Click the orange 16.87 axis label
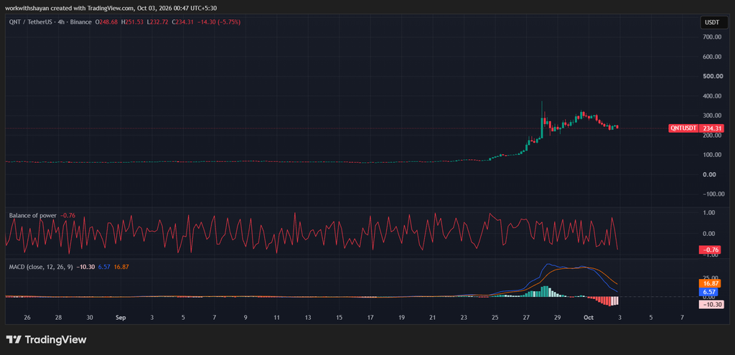This screenshot has width=735, height=355. pos(711,283)
